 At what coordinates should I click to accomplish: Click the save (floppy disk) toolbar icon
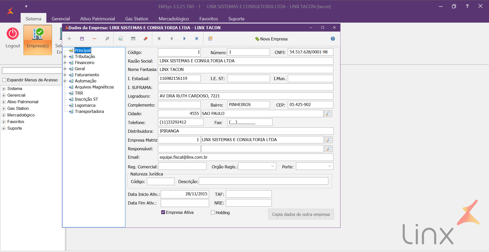pos(82,39)
